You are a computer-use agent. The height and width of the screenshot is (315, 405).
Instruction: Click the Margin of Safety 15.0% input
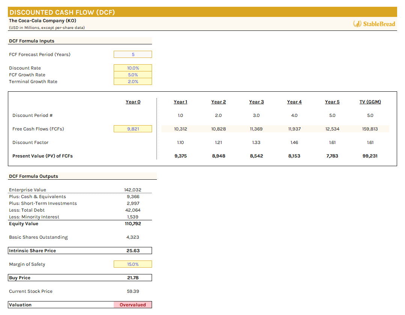[x=132, y=264]
